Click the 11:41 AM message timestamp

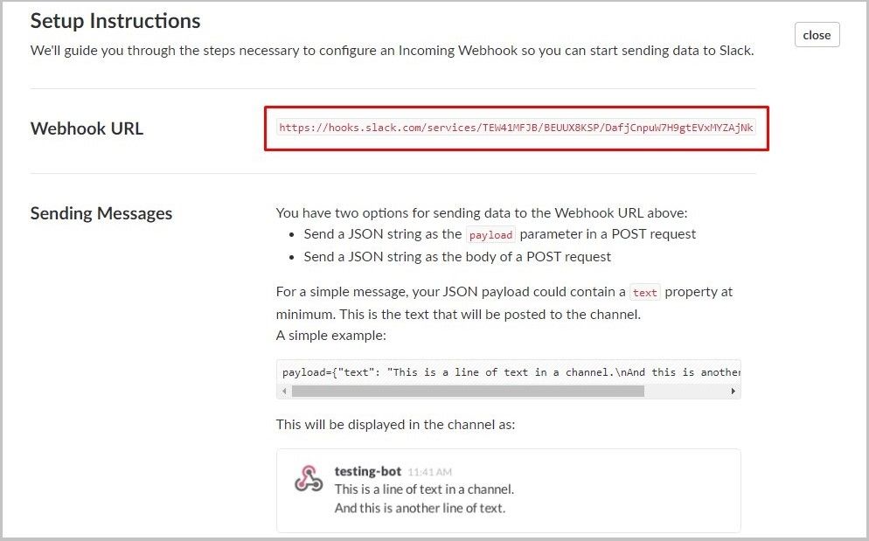[x=429, y=472]
